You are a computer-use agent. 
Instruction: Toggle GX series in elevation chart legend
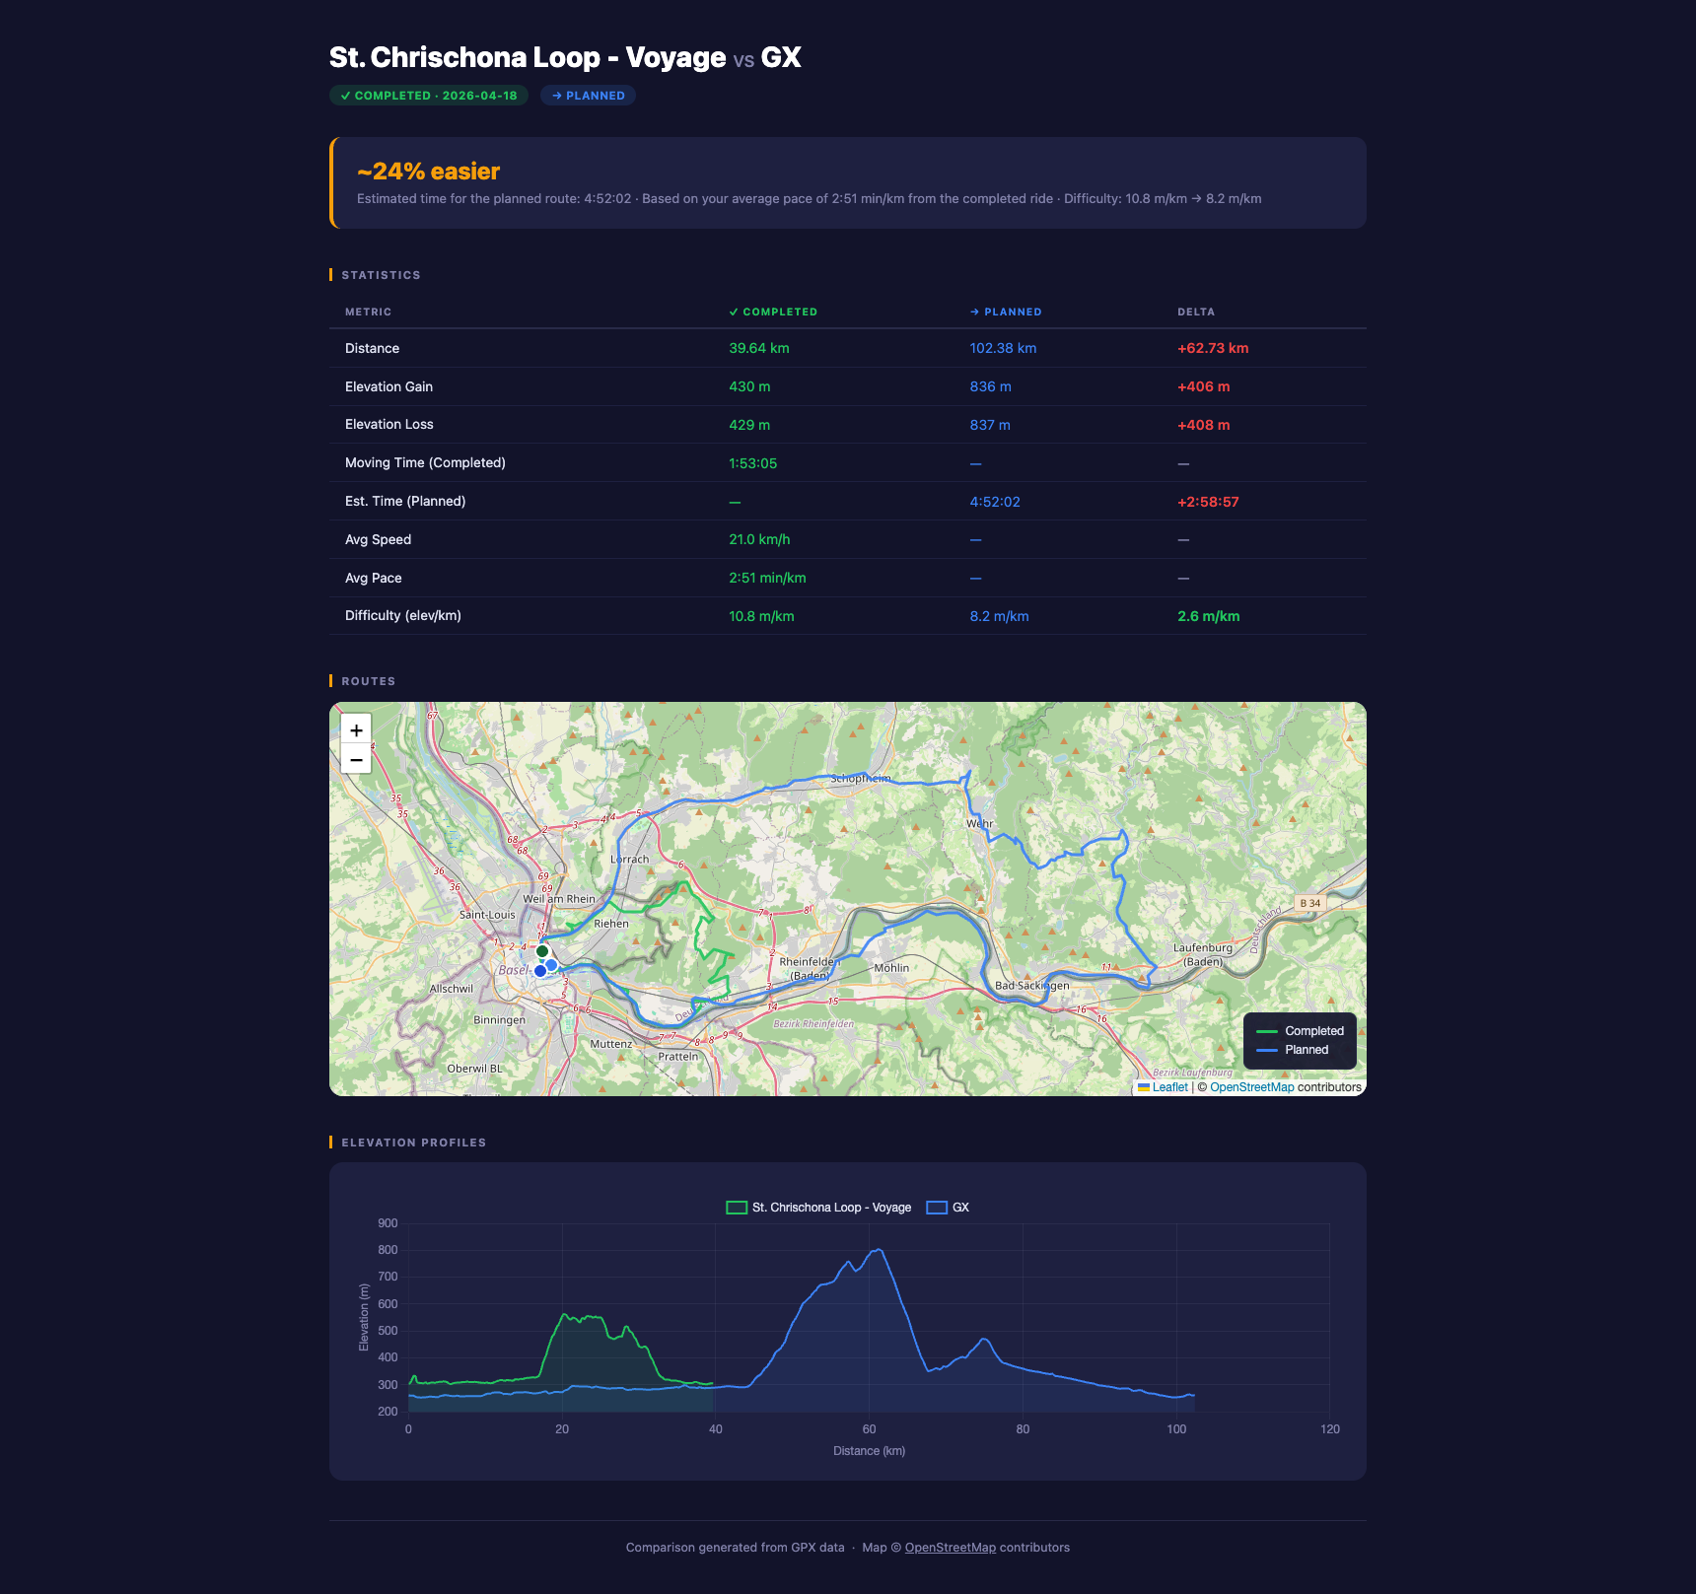[x=948, y=1208]
